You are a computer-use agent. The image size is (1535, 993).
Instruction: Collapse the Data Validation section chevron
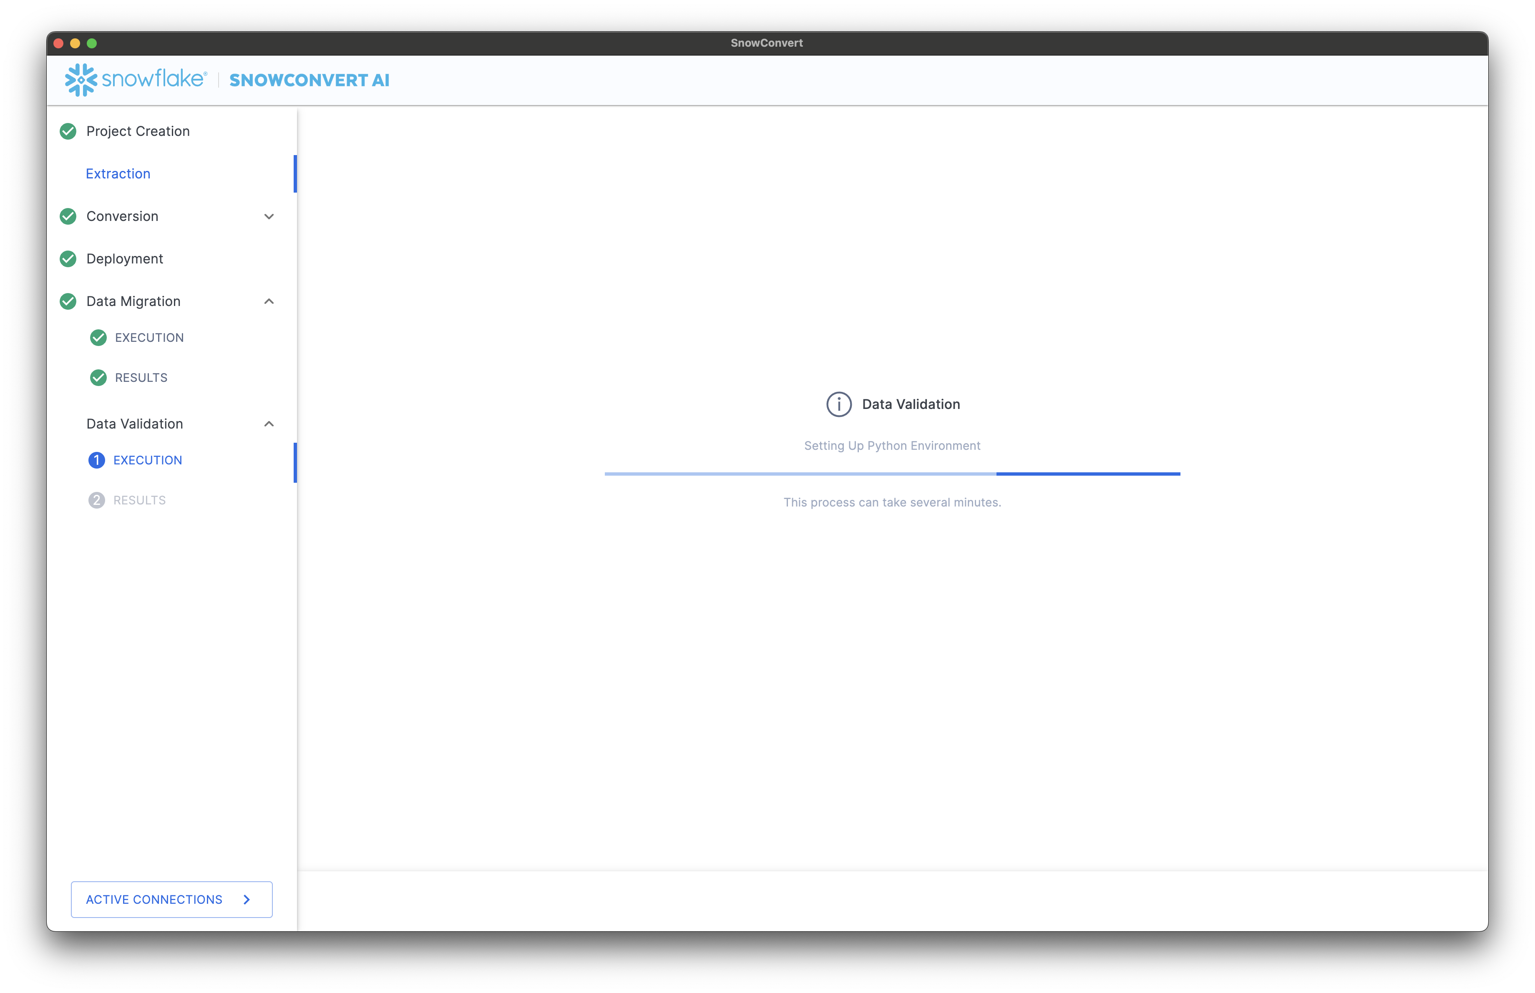click(269, 424)
